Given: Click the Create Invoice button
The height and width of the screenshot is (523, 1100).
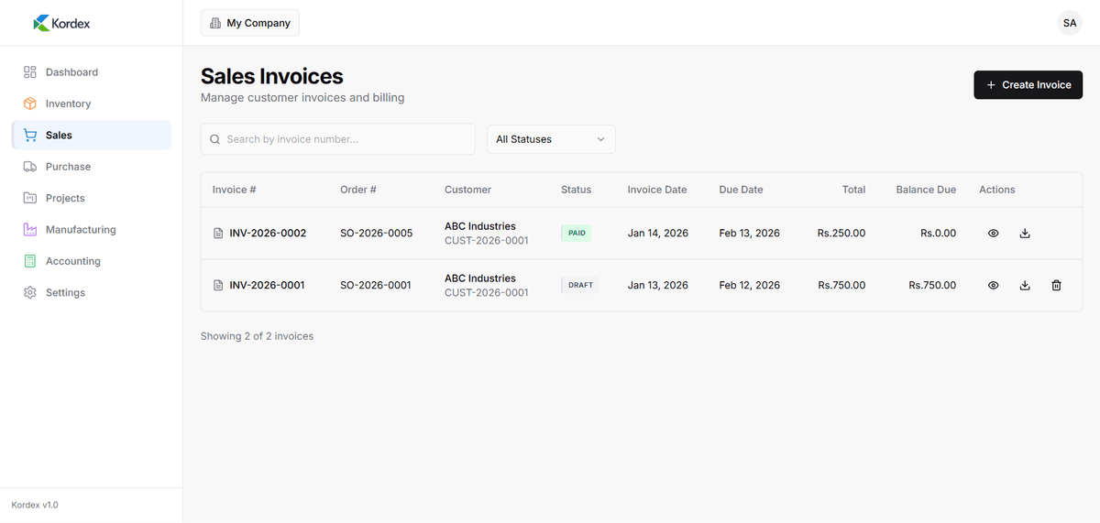Looking at the screenshot, I should [x=1028, y=85].
